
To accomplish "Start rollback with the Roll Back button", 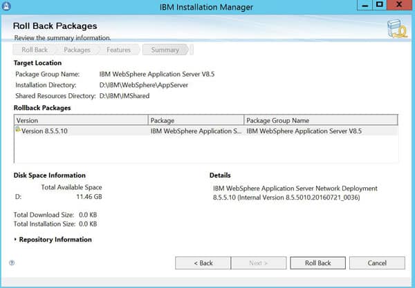I will (x=318, y=263).
